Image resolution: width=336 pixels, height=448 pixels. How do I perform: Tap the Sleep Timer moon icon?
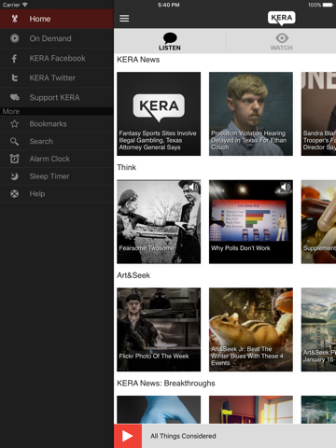pyautogui.click(x=14, y=176)
